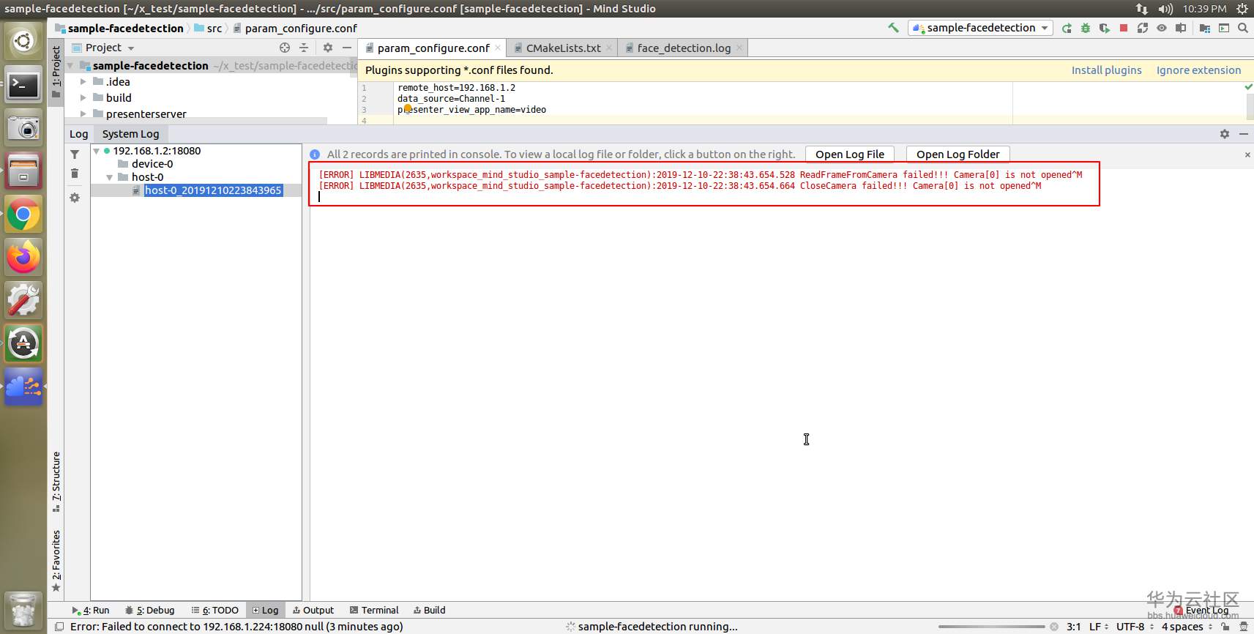Screen dimensions: 1254x634
Task: Close the CMakeLists.txt tab
Action: click(609, 48)
